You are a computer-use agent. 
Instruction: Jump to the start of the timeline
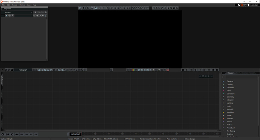[183, 70]
